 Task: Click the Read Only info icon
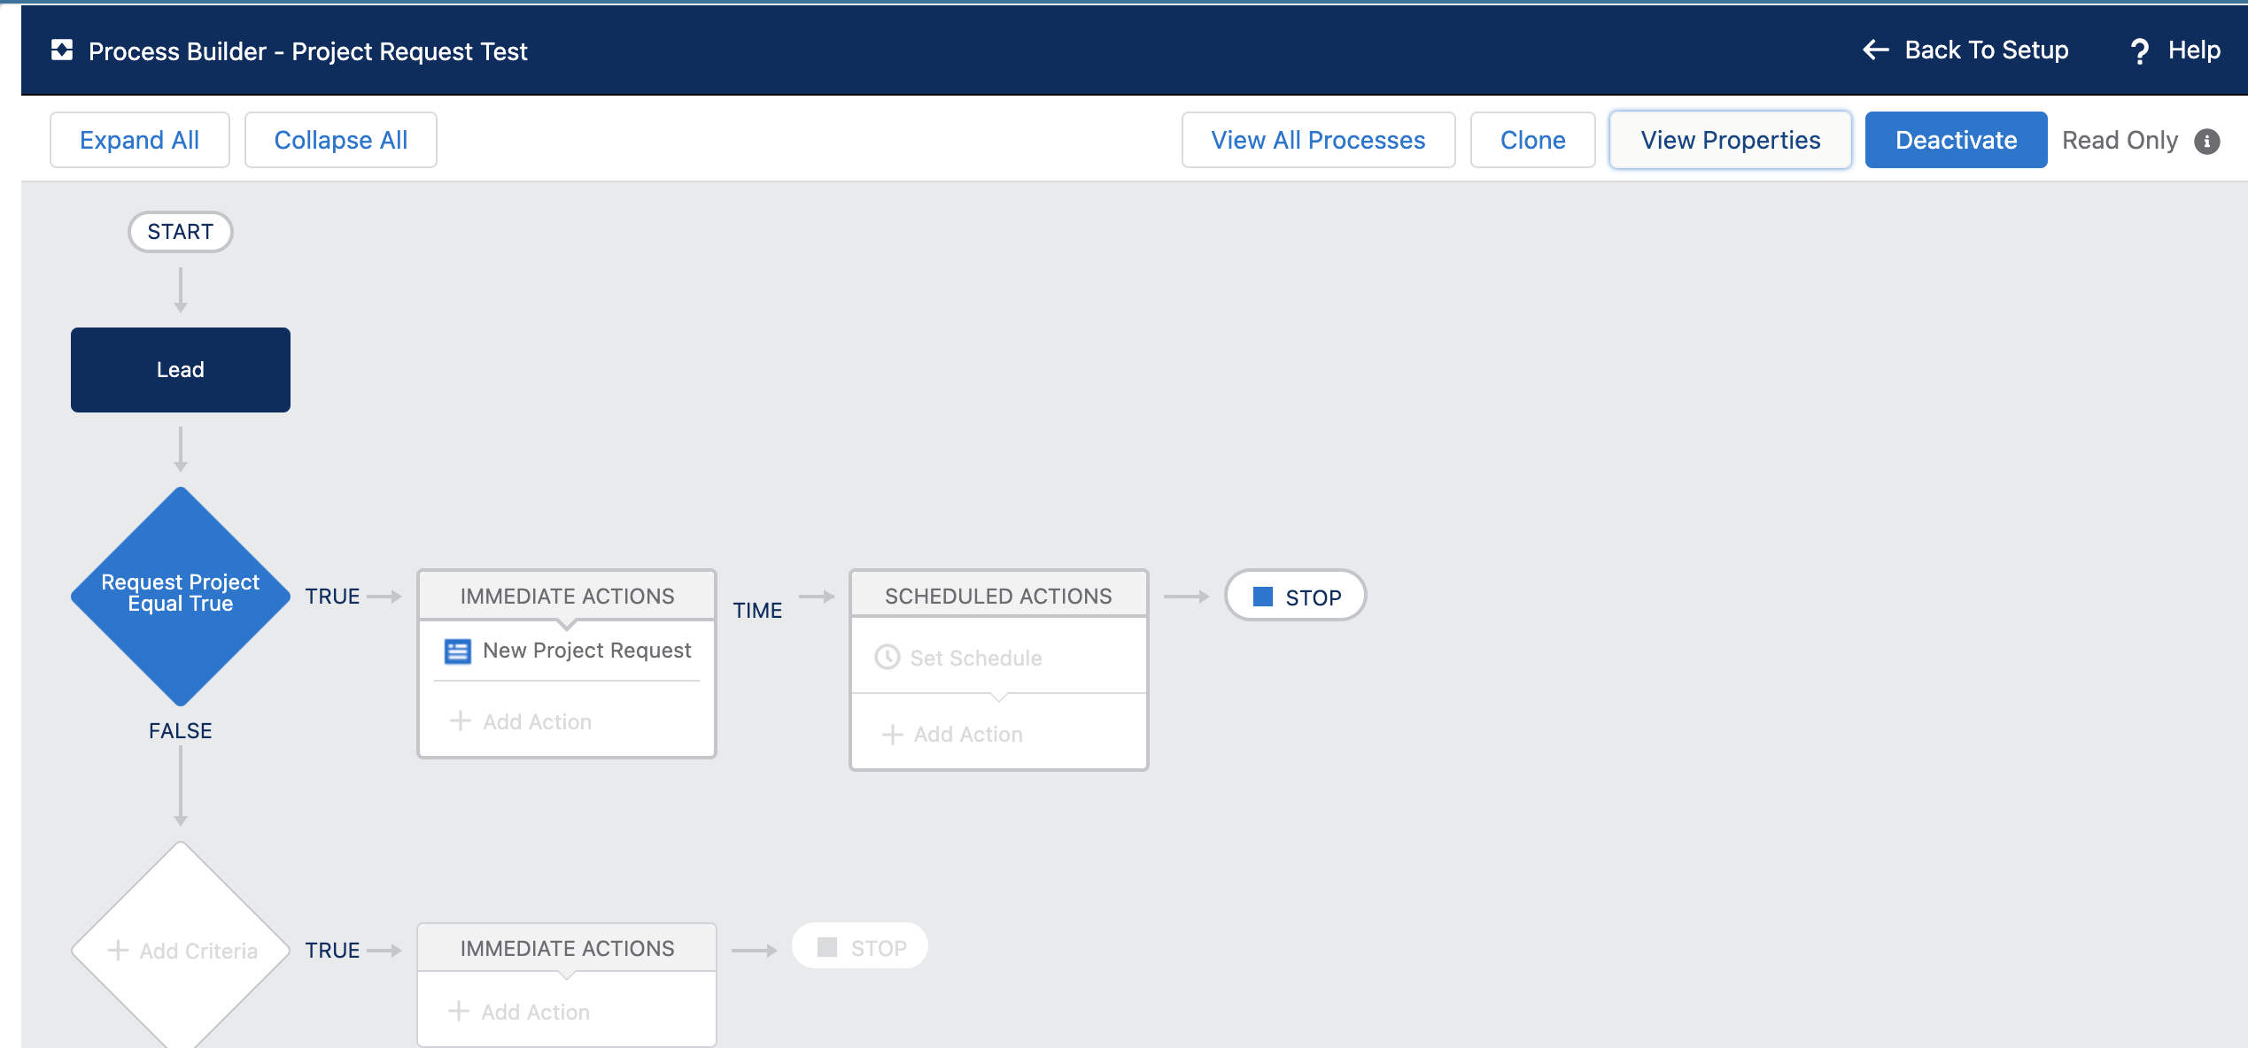click(x=2207, y=141)
